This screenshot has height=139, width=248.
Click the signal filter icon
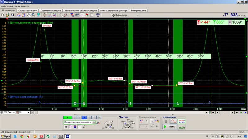tap(72, 15)
